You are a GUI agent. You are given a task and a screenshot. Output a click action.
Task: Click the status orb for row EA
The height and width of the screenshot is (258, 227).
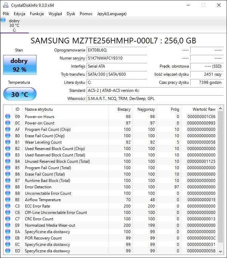[x=8, y=231]
